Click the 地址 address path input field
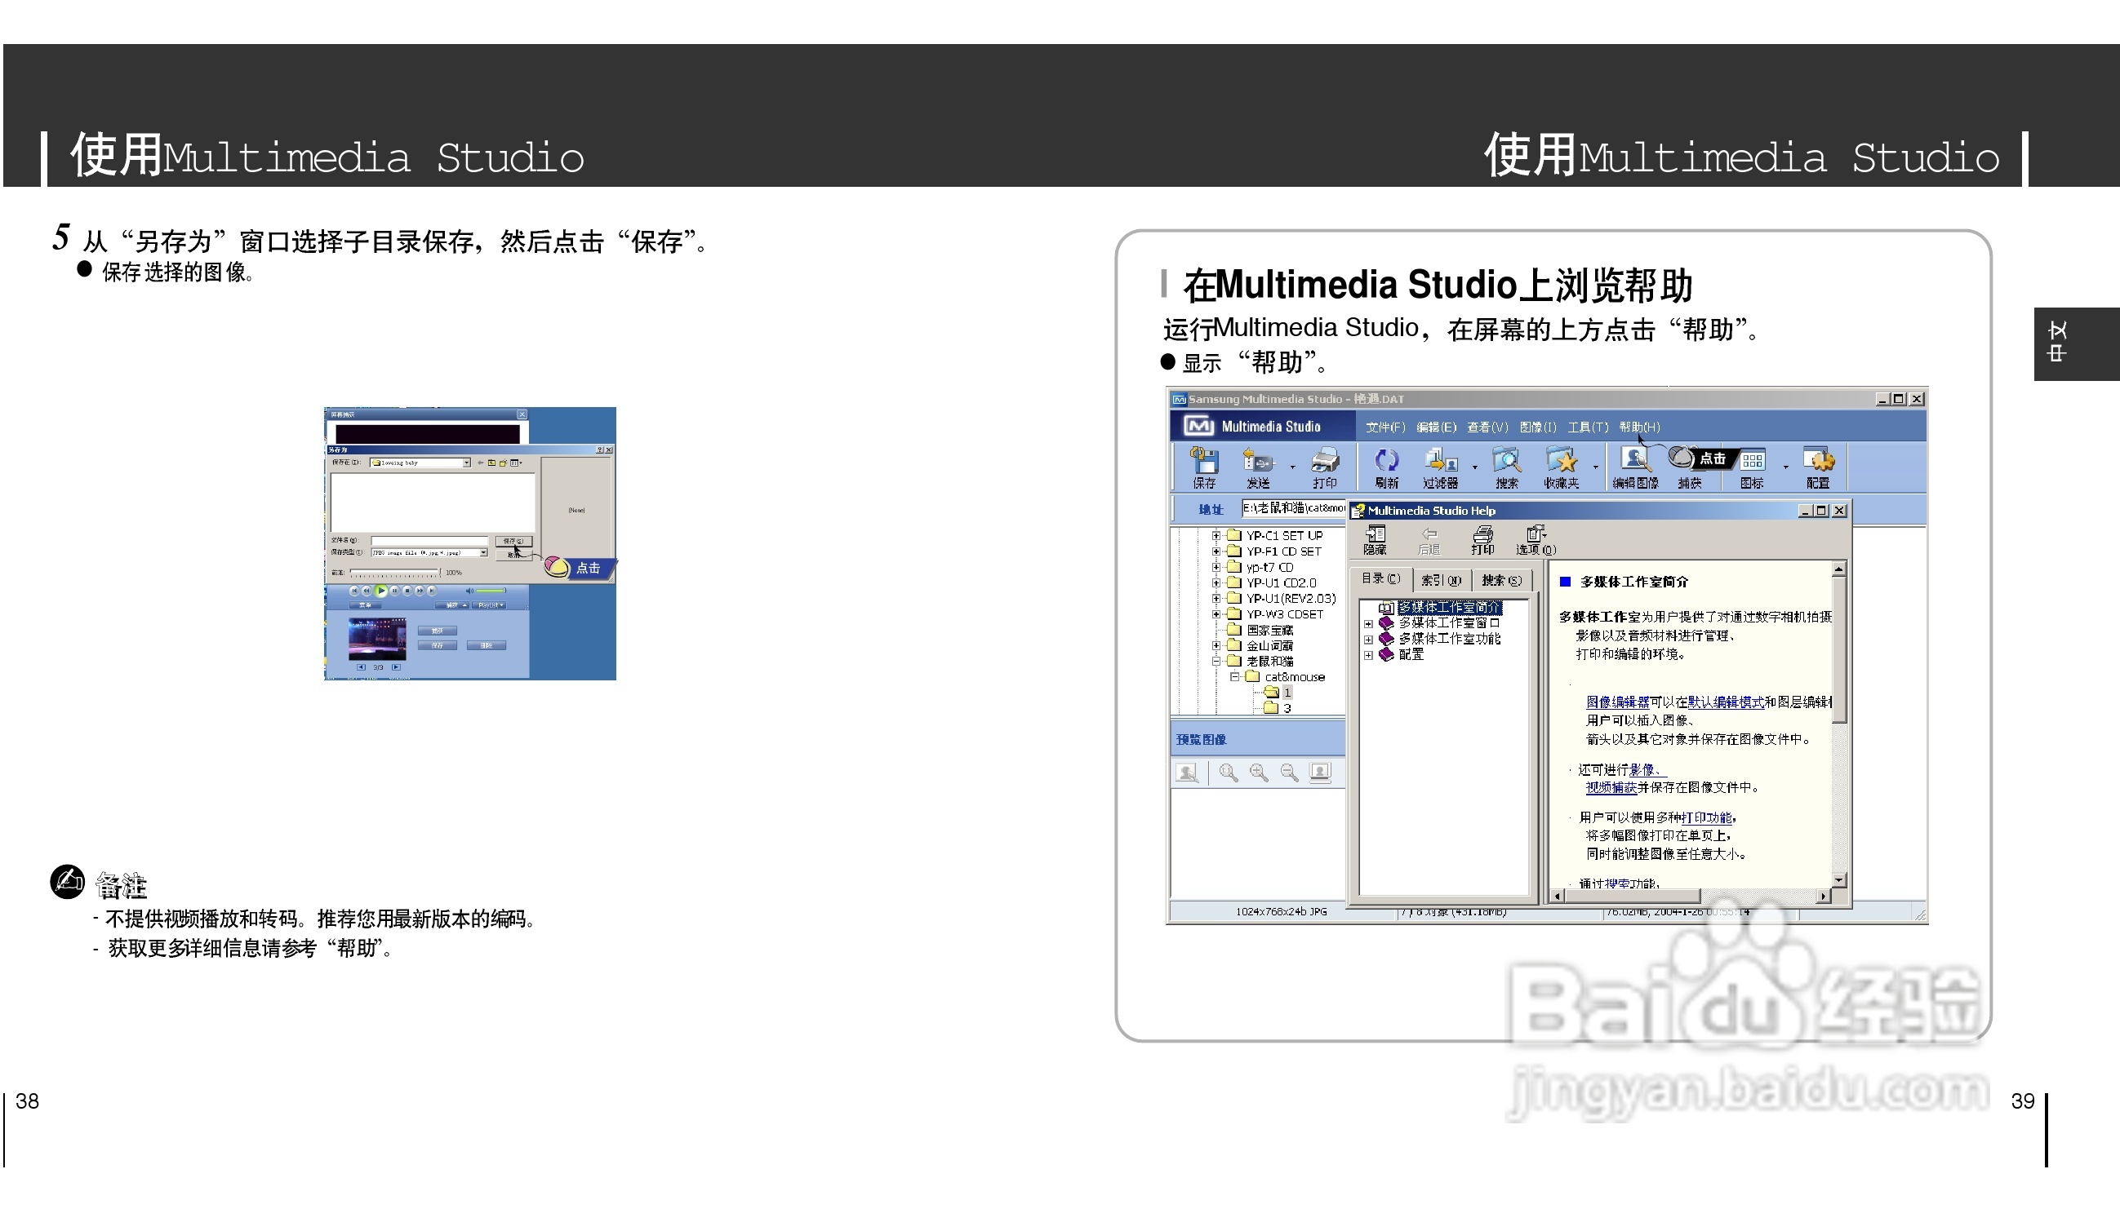The height and width of the screenshot is (1209, 2120). (1292, 508)
